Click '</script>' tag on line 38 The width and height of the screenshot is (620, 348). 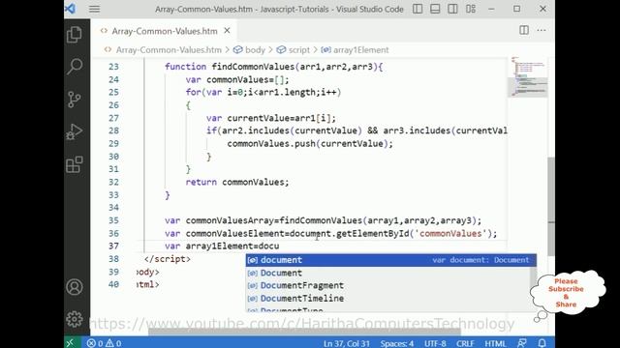[168, 259]
